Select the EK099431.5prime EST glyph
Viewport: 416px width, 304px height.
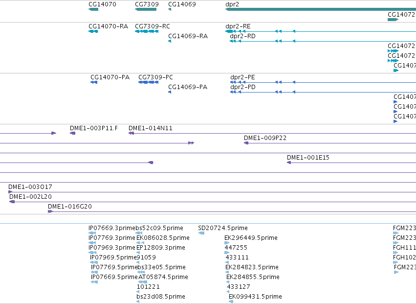(x=231, y=302)
